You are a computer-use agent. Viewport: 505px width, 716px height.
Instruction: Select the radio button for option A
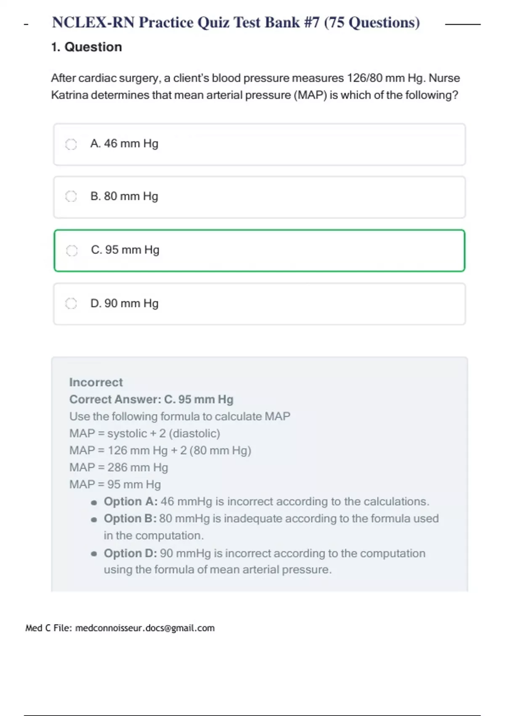tap(71, 144)
